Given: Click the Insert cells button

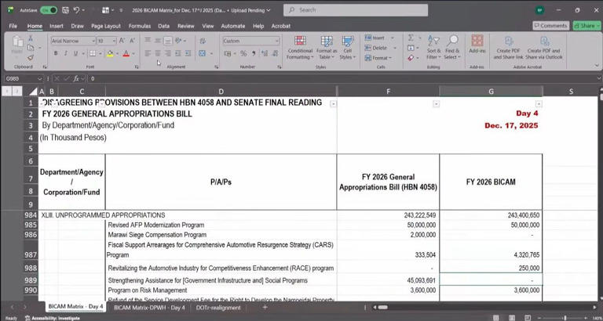Looking at the screenshot, I should coord(375,38).
